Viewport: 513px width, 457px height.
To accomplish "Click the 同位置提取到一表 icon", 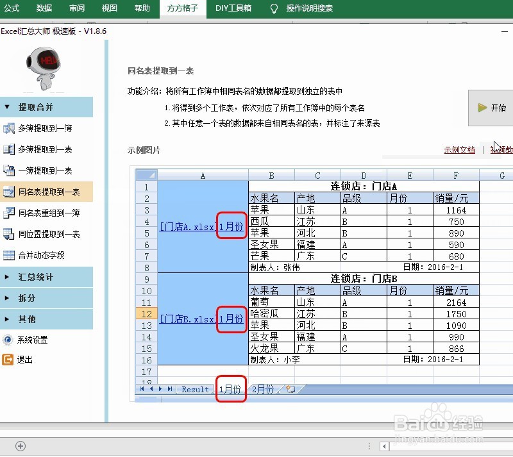I will click(9, 234).
